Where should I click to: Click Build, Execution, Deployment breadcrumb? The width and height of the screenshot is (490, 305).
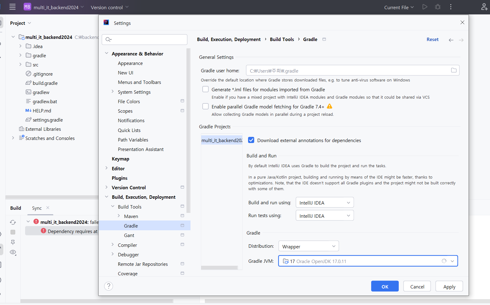click(229, 40)
